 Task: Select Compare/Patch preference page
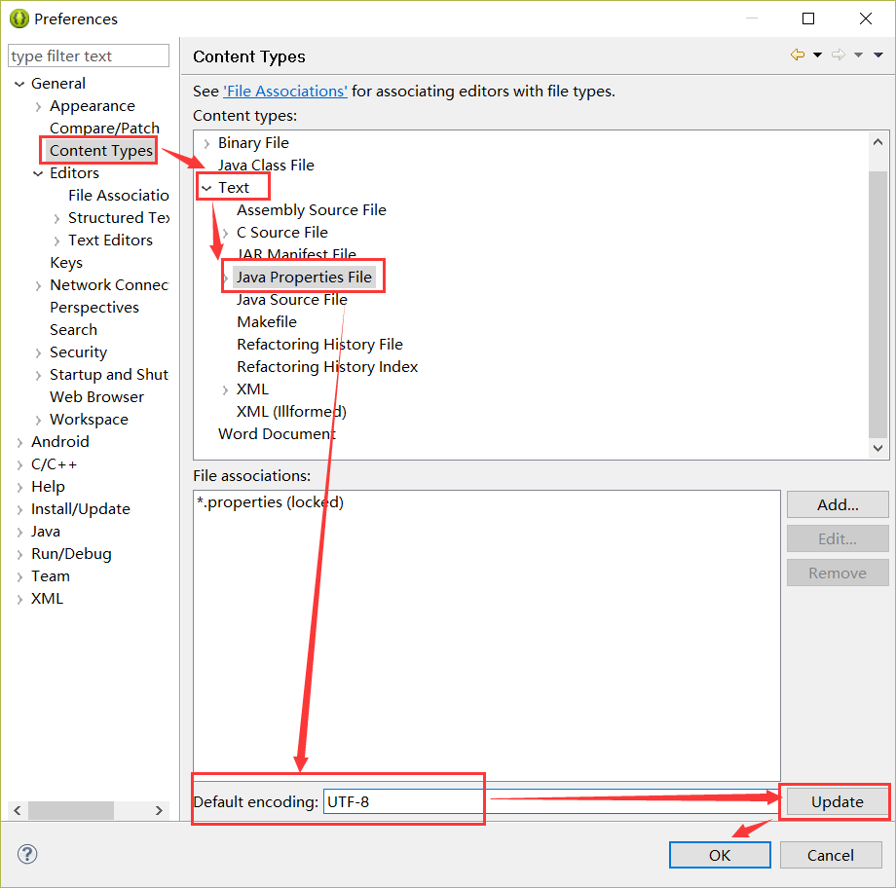(104, 128)
